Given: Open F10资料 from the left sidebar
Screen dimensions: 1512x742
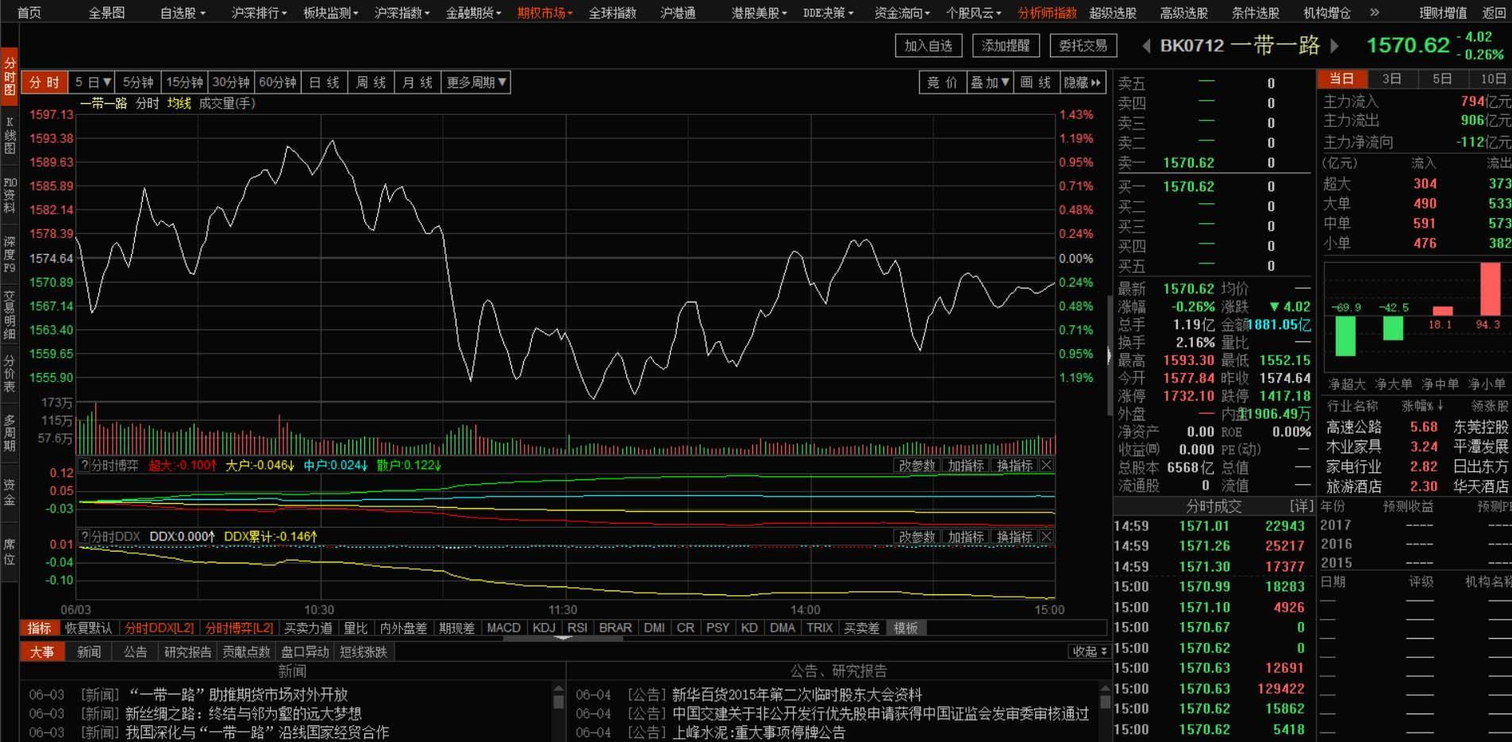Looking at the screenshot, I should (x=10, y=195).
